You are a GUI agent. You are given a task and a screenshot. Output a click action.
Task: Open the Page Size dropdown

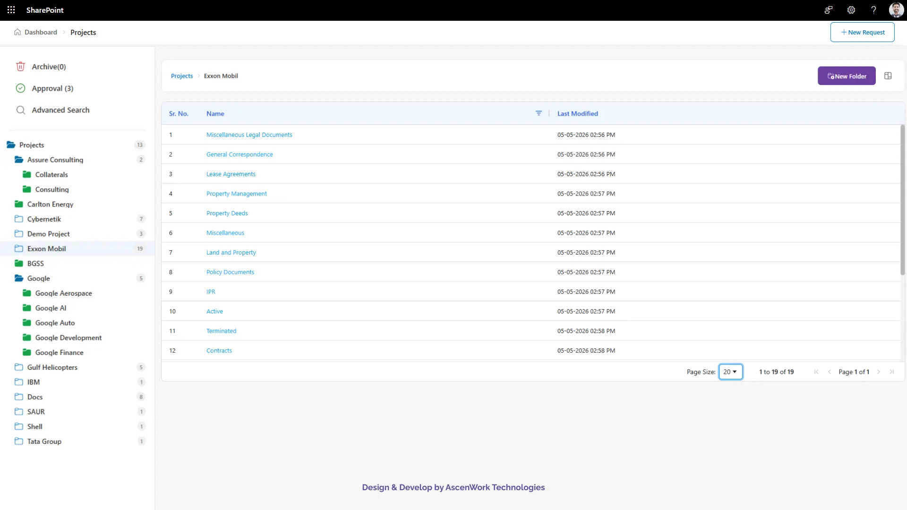(730, 372)
